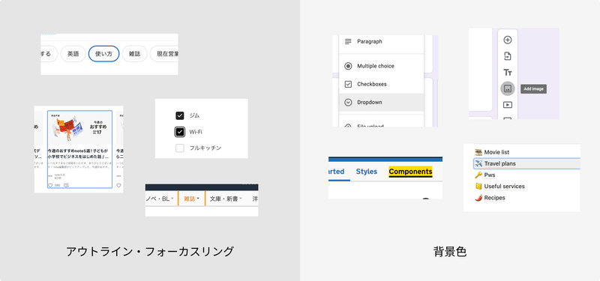
Task: Click the Import questions icon
Action: tap(508, 56)
